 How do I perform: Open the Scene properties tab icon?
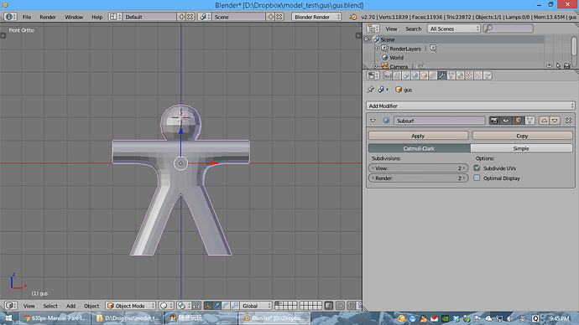tap(406, 75)
